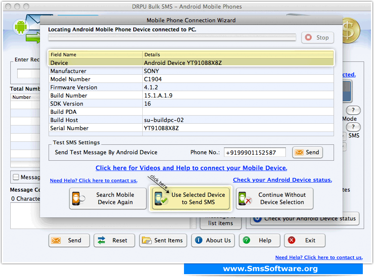The image size is (374, 278).
Task: Select the Manufacturer SONY row
Action: click(191, 71)
